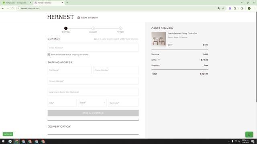Focus the Phone Number field
The height and width of the screenshot is (144, 257).
tap(116, 70)
